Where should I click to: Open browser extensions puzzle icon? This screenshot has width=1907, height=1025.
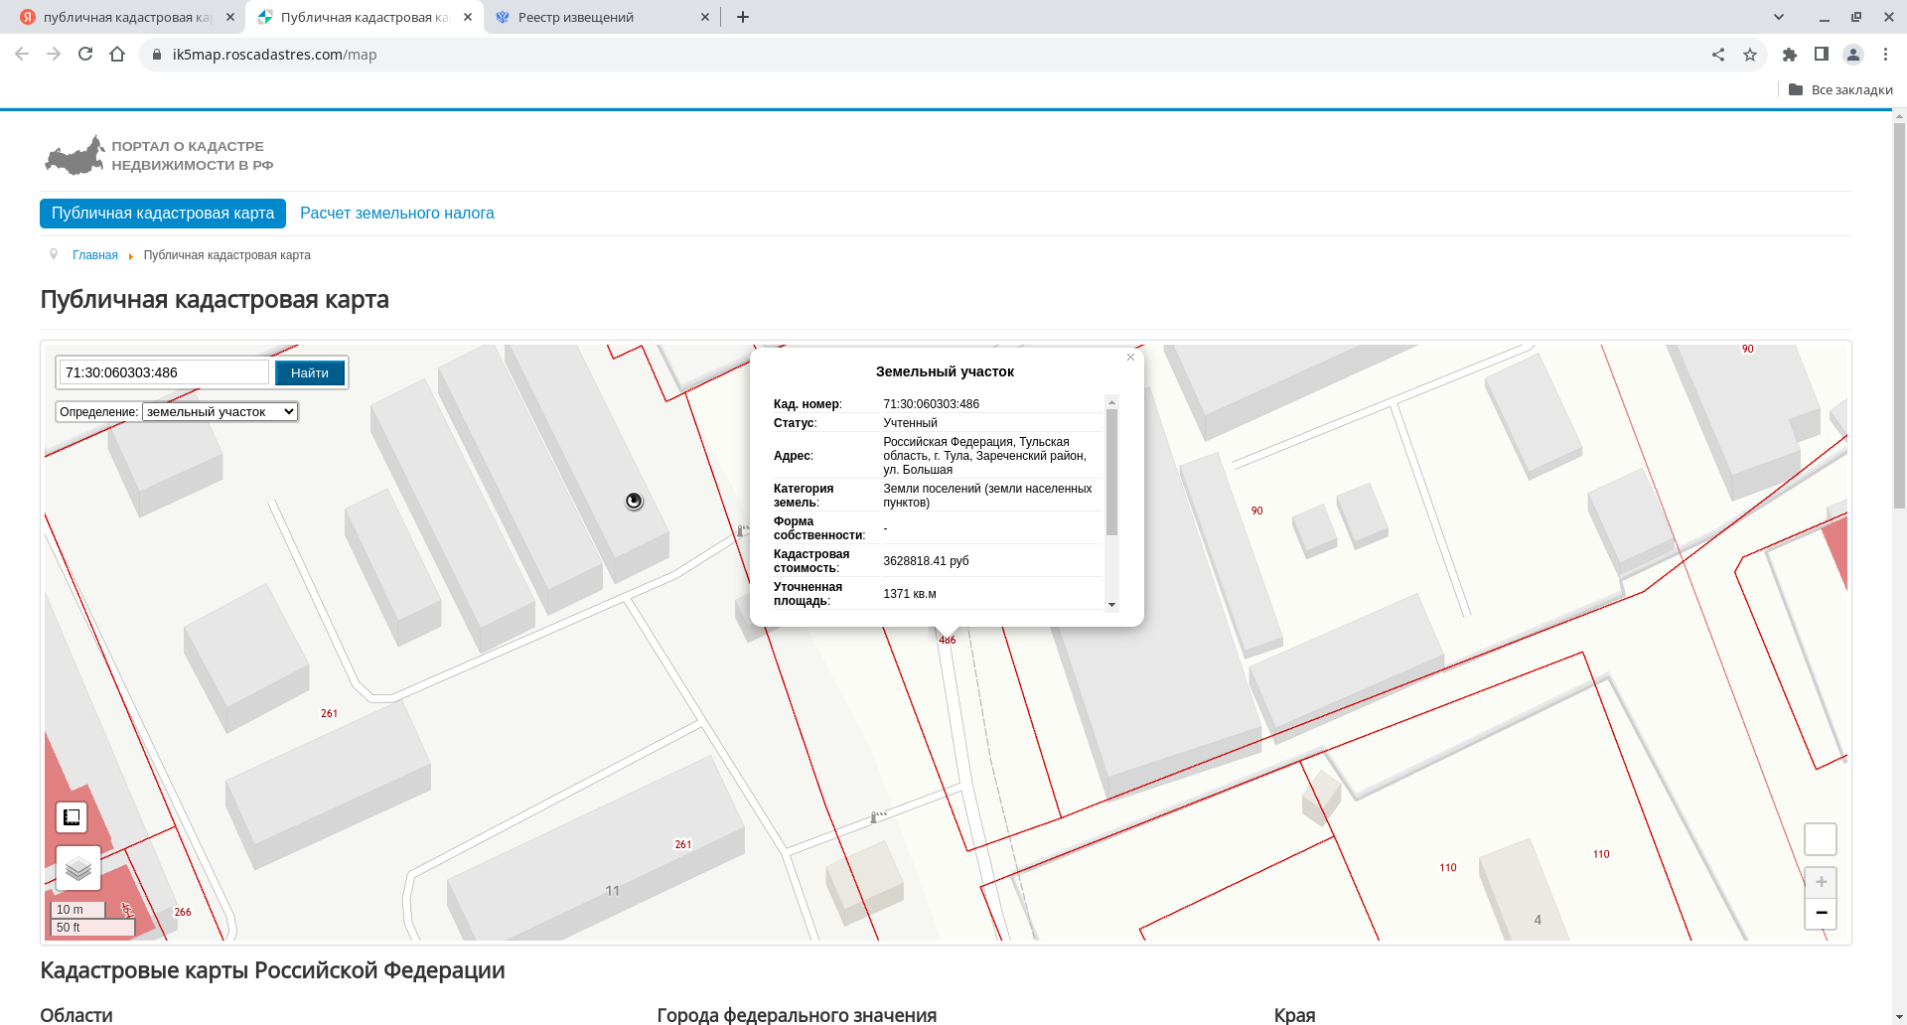coord(1790,55)
